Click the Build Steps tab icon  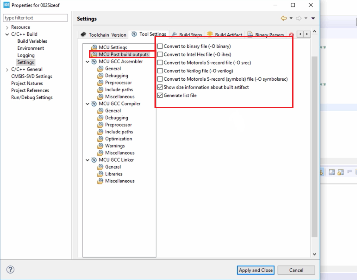(x=175, y=35)
